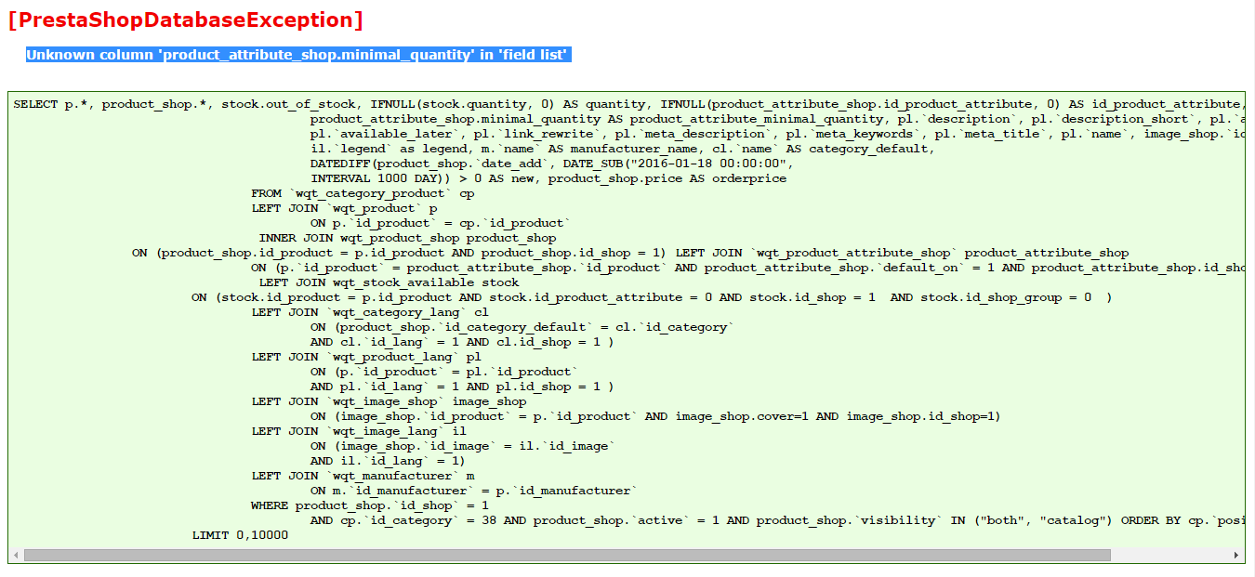This screenshot has width=1255, height=577.
Task: Click the 'INTERVAL 1000 DAY' line
Action: (548, 178)
